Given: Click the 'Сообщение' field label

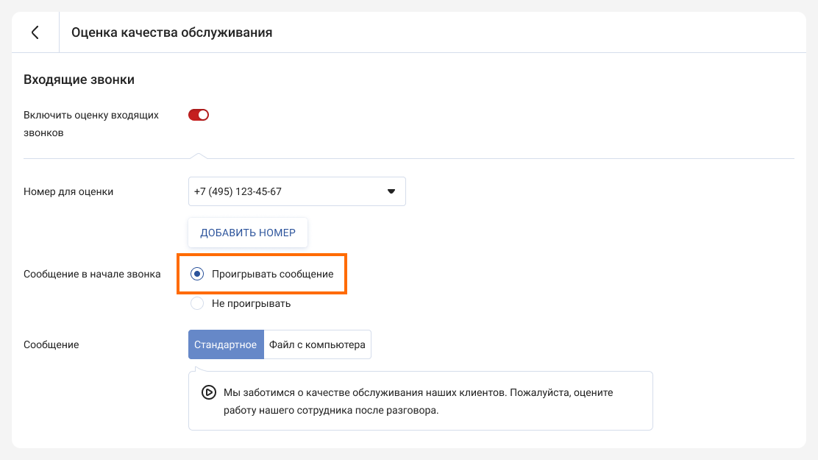Looking at the screenshot, I should (51, 344).
